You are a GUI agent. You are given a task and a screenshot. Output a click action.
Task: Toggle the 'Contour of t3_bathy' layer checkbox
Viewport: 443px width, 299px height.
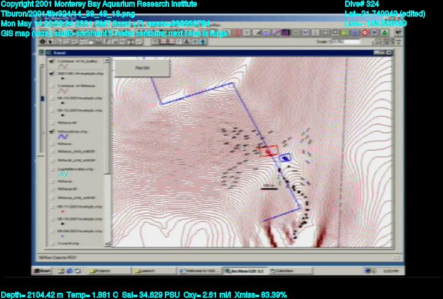[51, 61]
